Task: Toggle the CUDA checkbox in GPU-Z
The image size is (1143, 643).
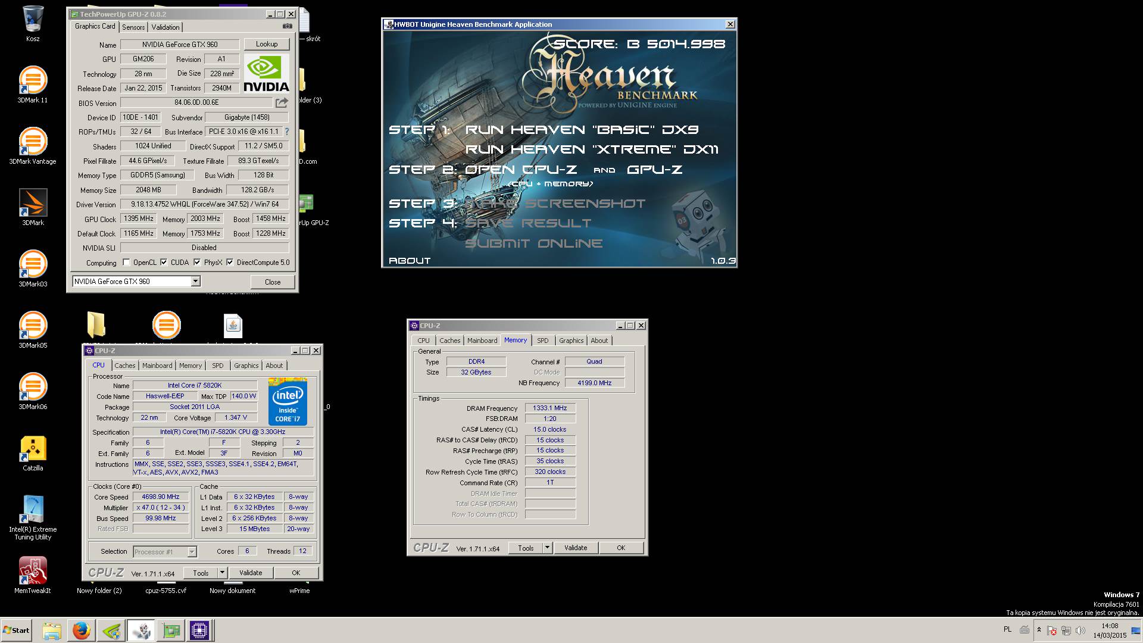Action: [164, 262]
